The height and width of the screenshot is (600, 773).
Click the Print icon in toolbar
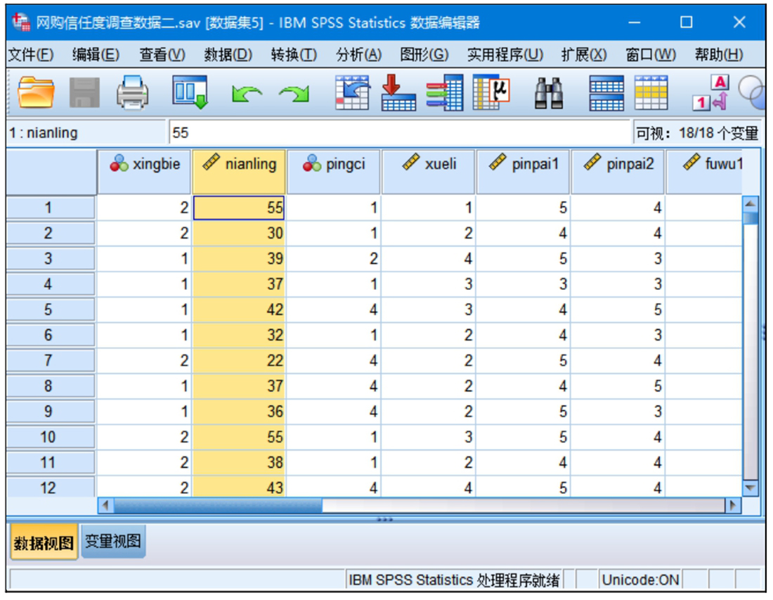pyautogui.click(x=132, y=94)
